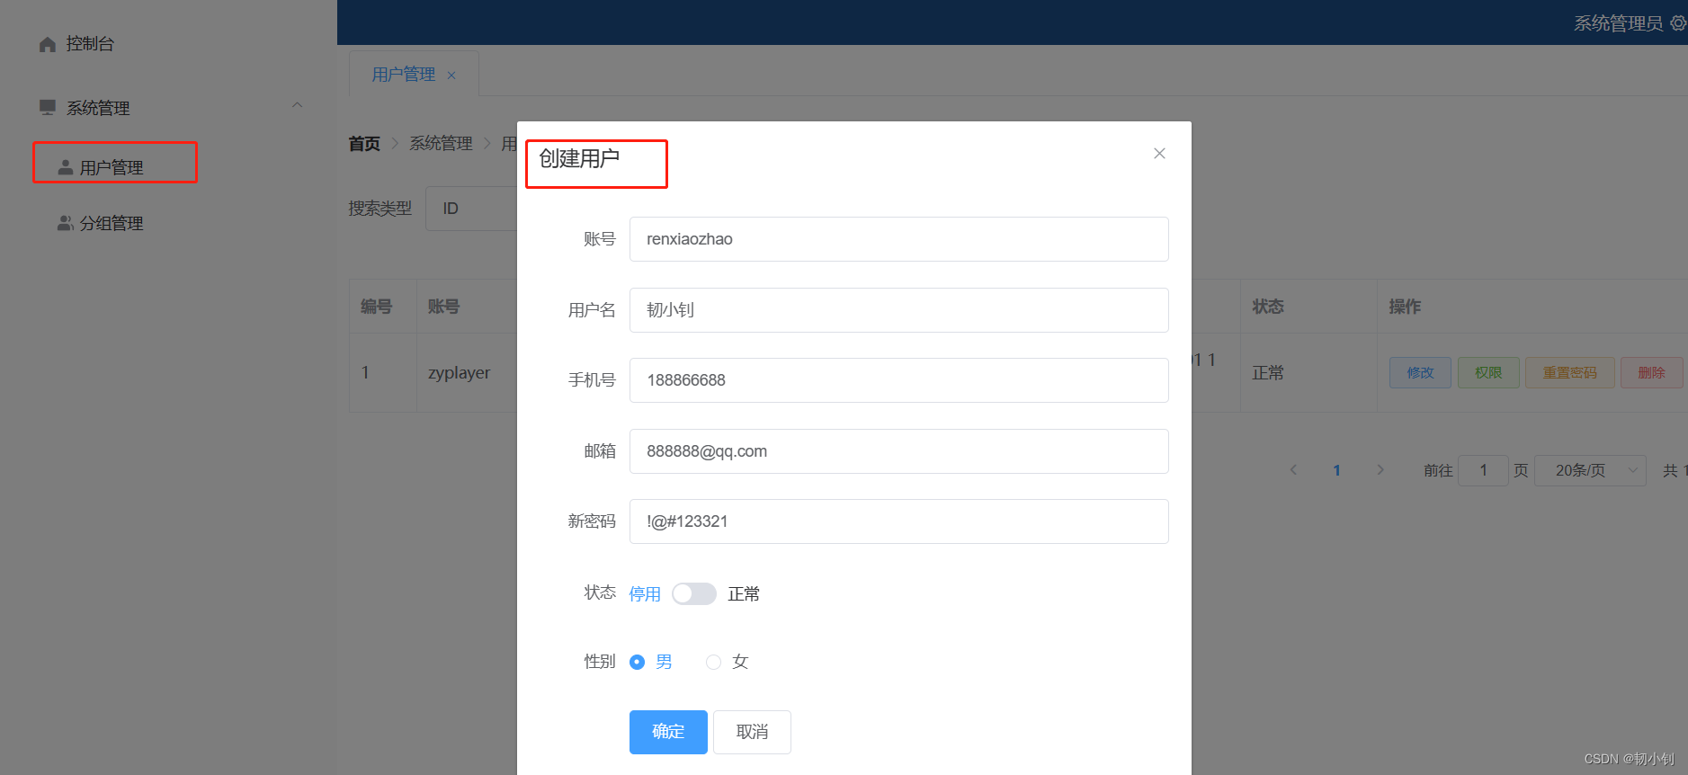Close the 创建用户 dialog with the X
This screenshot has height=775, width=1688.
pyautogui.click(x=1159, y=154)
